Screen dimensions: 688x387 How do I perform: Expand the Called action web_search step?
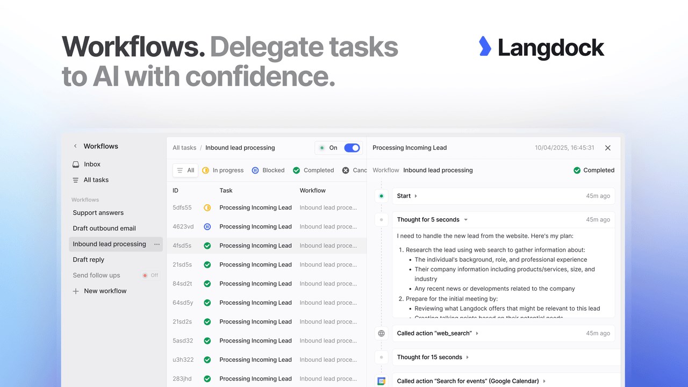click(477, 333)
